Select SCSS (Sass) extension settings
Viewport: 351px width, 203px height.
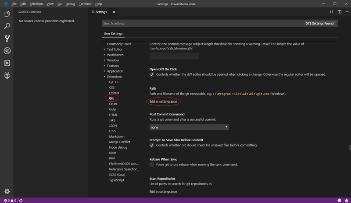coord(117,175)
